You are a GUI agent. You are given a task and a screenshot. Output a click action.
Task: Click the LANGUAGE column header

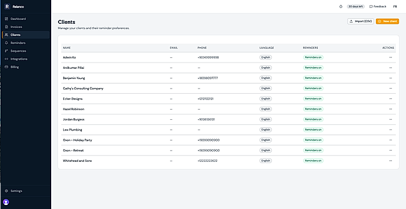click(267, 48)
